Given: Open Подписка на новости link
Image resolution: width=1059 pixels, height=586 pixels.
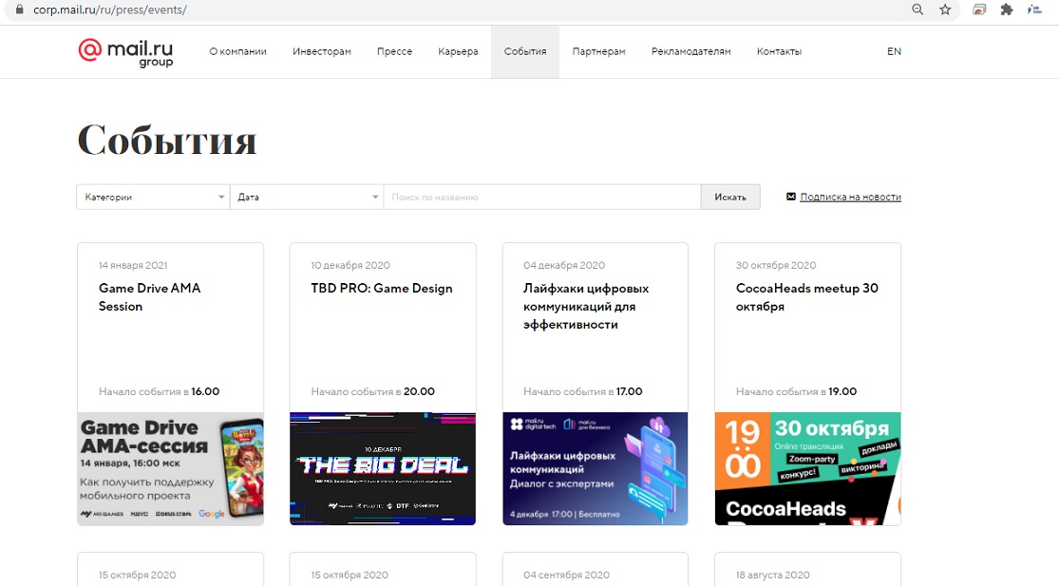Looking at the screenshot, I should 850,198.
